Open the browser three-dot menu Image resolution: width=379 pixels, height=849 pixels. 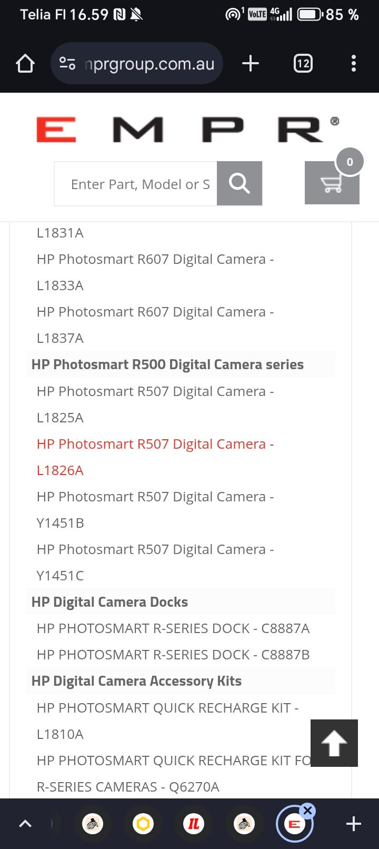pos(353,64)
